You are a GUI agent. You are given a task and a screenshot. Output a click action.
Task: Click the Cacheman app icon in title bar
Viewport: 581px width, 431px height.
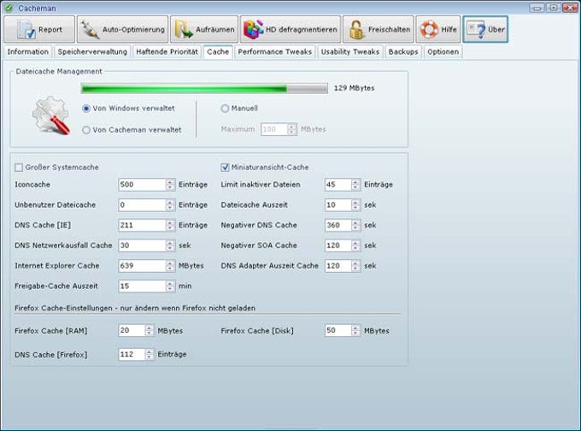9,8
